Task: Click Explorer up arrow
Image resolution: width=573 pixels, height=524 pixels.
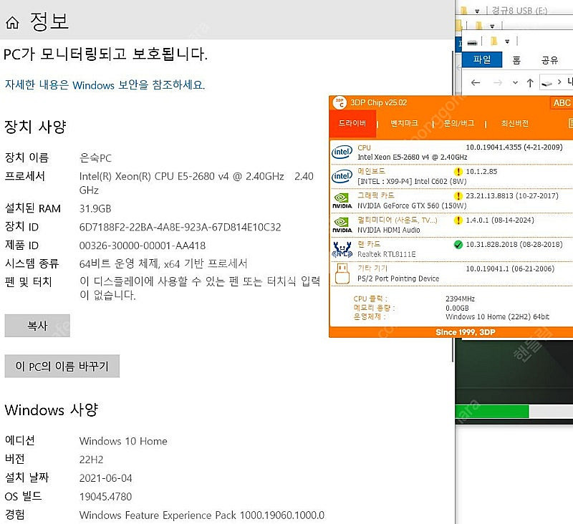Action: (x=530, y=83)
